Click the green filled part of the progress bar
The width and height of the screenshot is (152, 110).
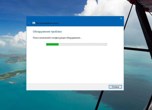[52, 44]
